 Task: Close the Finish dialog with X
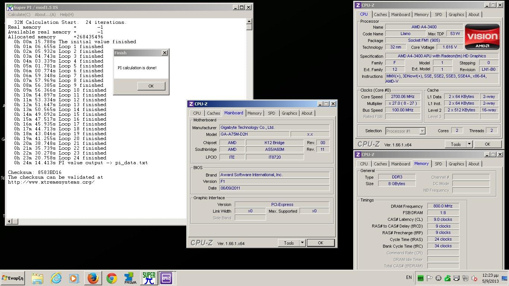(165, 53)
